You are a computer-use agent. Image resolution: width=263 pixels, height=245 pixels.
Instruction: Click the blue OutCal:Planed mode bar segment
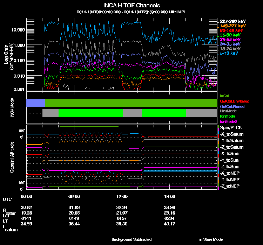coord(35,103)
